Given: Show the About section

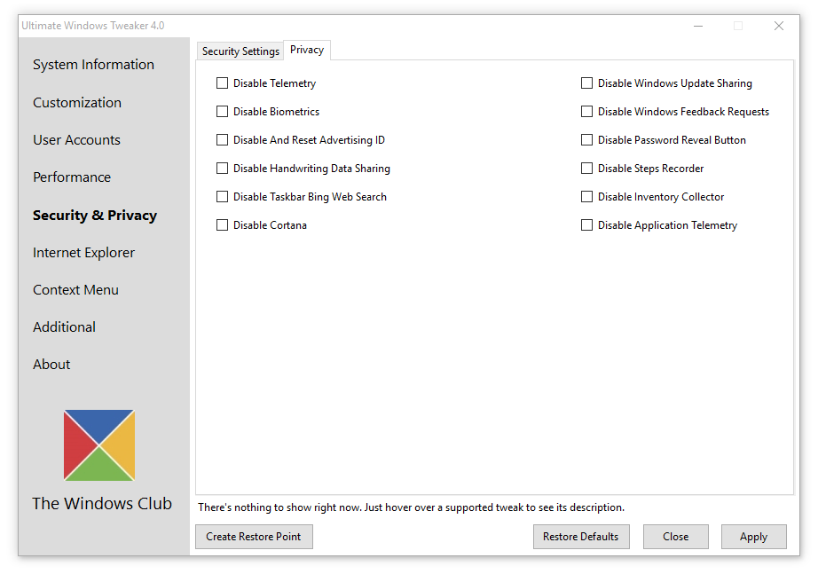Looking at the screenshot, I should pos(51,365).
